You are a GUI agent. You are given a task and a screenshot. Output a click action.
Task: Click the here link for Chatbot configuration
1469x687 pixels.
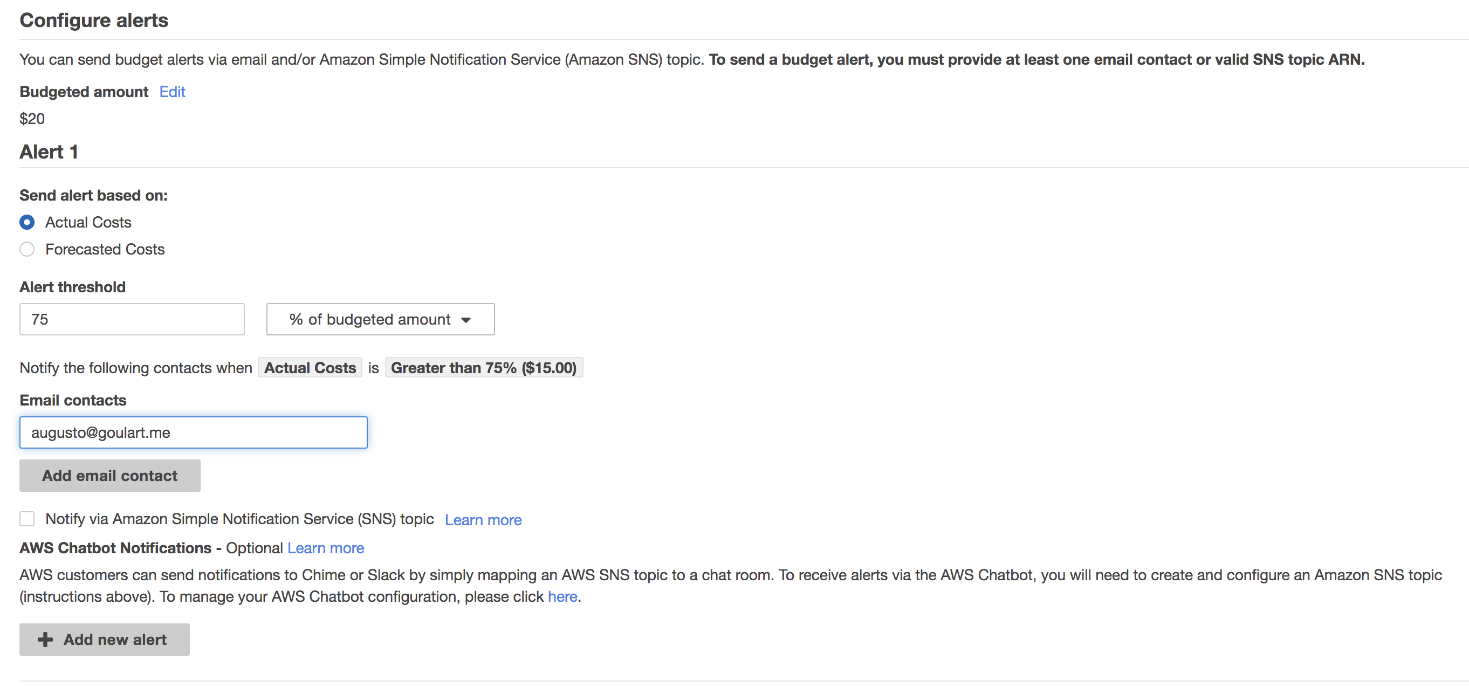(x=562, y=596)
